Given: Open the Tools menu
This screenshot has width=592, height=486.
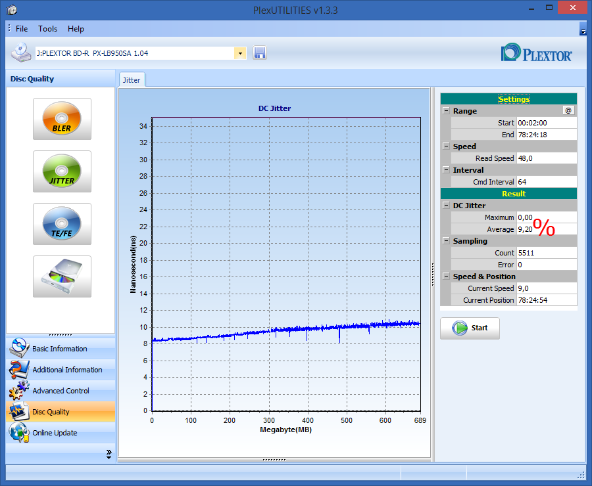Looking at the screenshot, I should click(x=47, y=29).
